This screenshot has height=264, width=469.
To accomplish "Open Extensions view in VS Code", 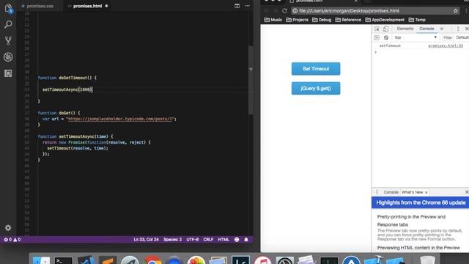I will pyautogui.click(x=8, y=73).
